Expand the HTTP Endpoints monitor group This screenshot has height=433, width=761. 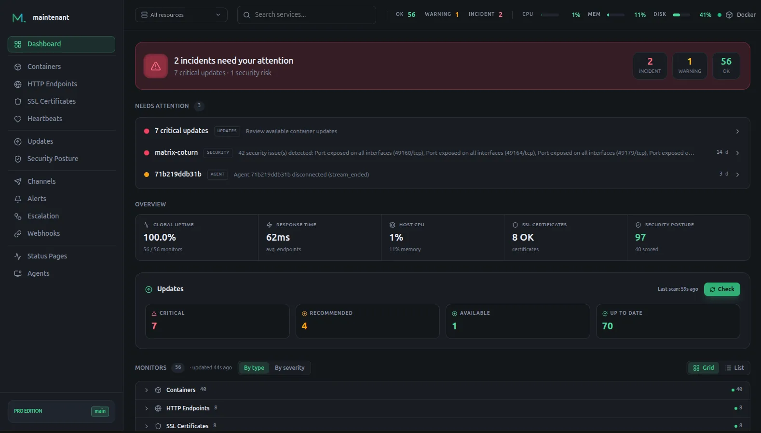[x=147, y=408]
